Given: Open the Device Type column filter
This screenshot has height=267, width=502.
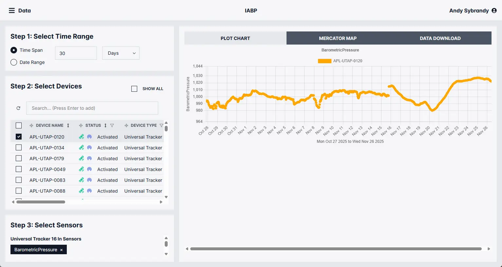Looking at the screenshot, I should click(161, 125).
